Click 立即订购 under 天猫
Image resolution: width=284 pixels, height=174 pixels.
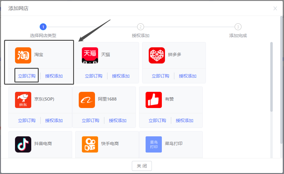[x=93, y=76]
